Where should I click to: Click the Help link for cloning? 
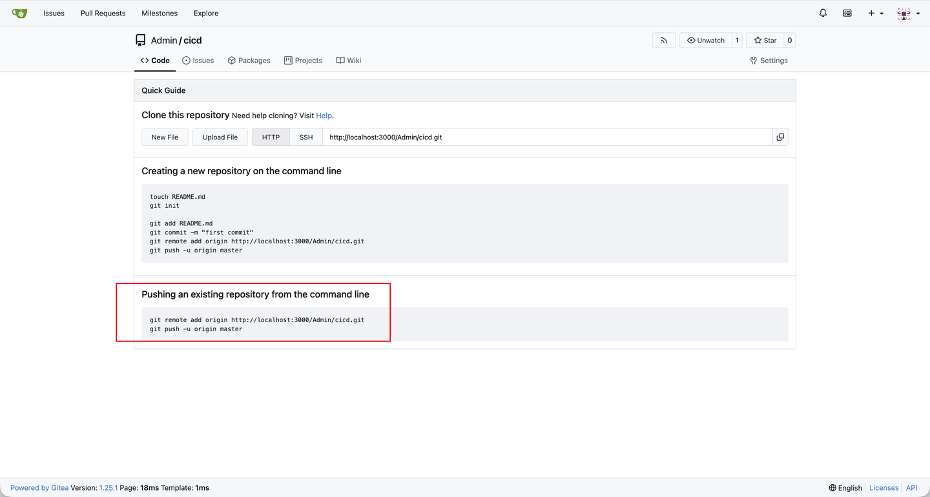[x=324, y=116]
